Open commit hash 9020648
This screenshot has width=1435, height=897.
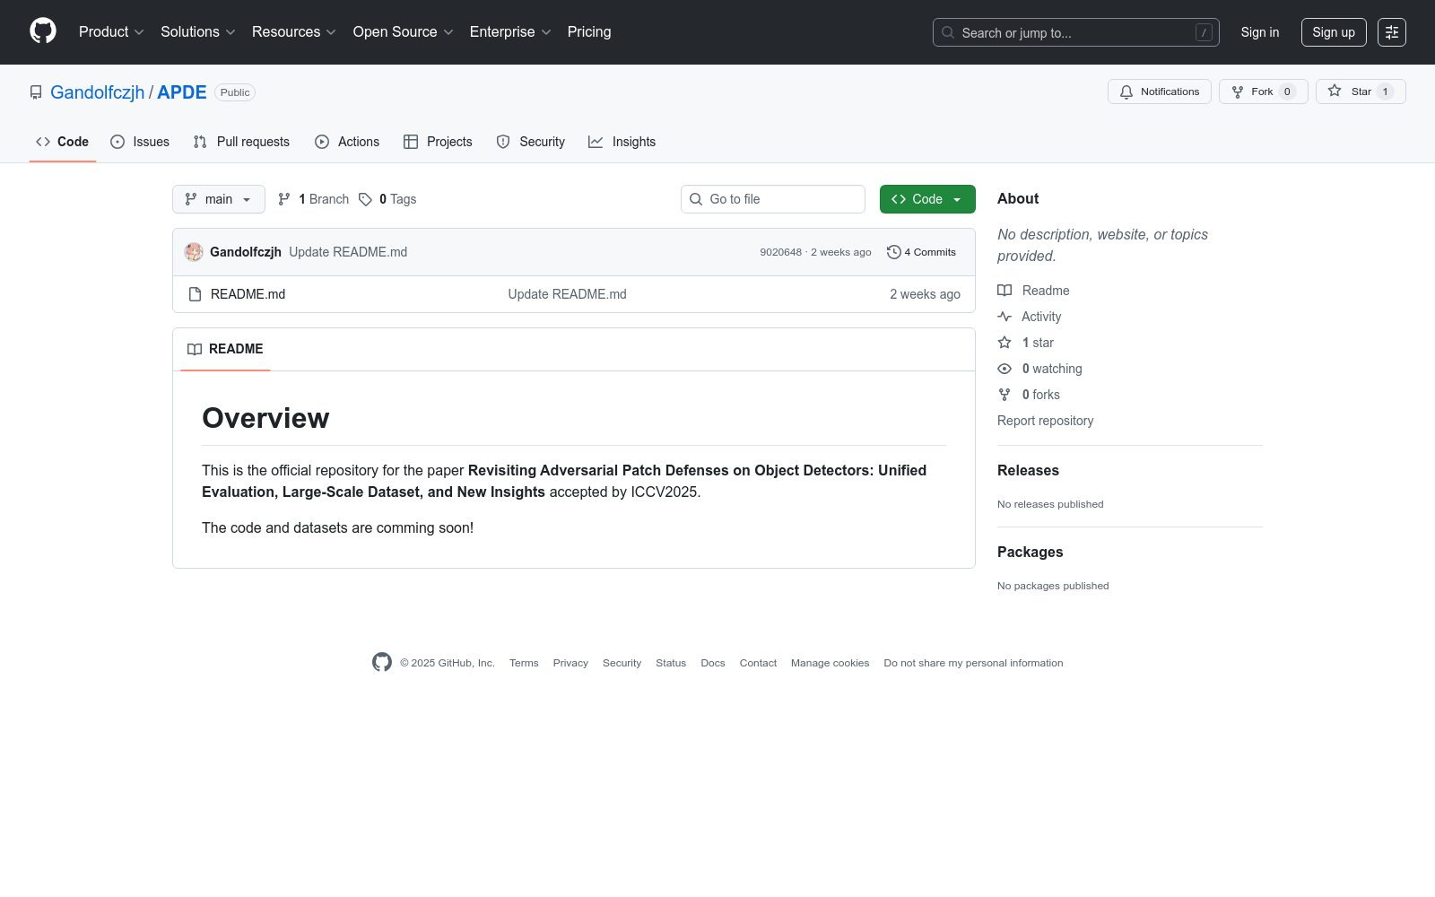pos(780,252)
